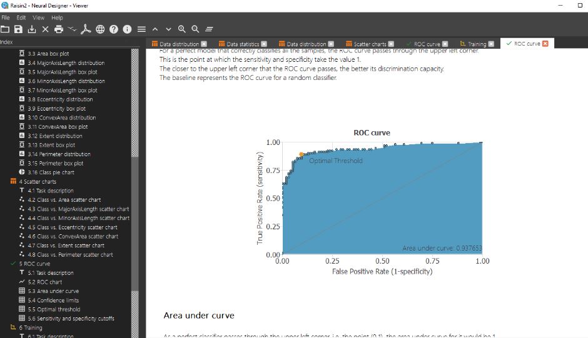This screenshot has width=588, height=338.
Task: Select 4.5 Class vs. Eccentricity scatter chart
Action: pyautogui.click(x=73, y=227)
